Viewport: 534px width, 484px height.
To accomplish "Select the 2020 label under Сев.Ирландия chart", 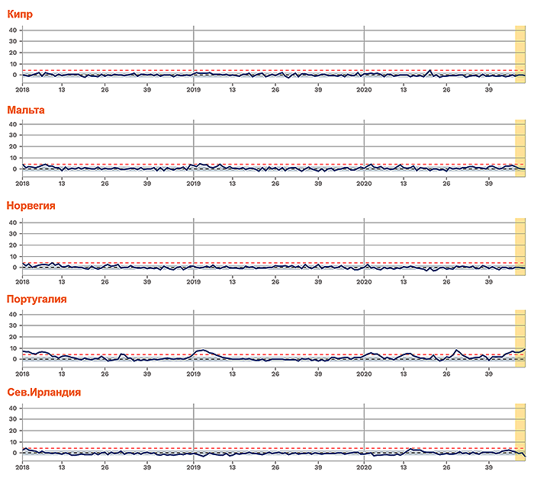I will 364,468.
